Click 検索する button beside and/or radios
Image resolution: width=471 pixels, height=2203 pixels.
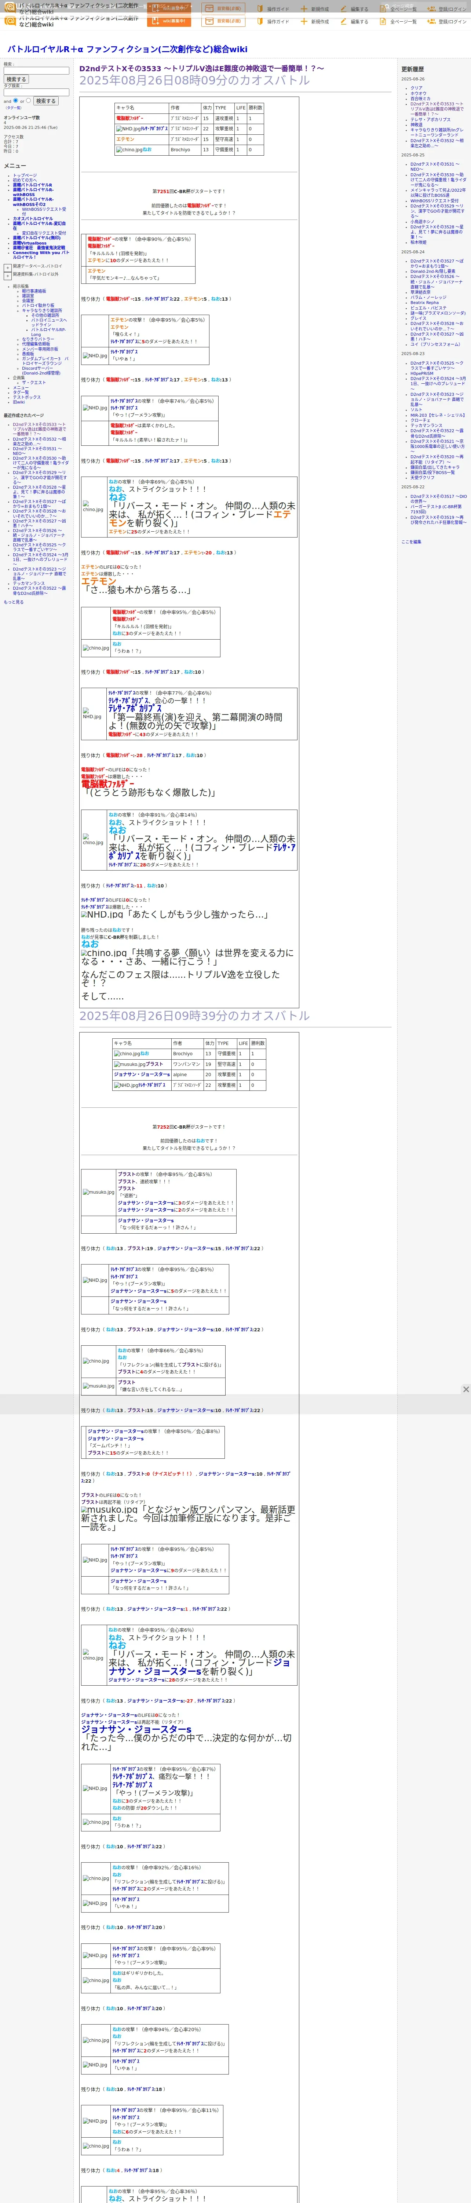click(x=45, y=101)
